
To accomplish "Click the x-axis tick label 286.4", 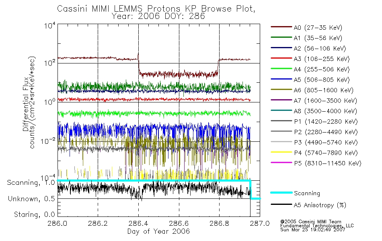I will point(138,223).
